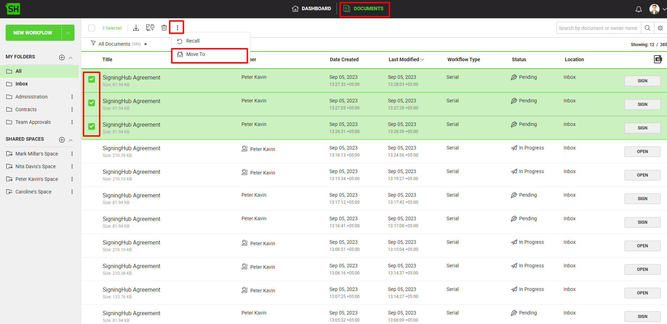Open the three-dot more actions menu
The height and width of the screenshot is (324, 667).
pyautogui.click(x=177, y=28)
